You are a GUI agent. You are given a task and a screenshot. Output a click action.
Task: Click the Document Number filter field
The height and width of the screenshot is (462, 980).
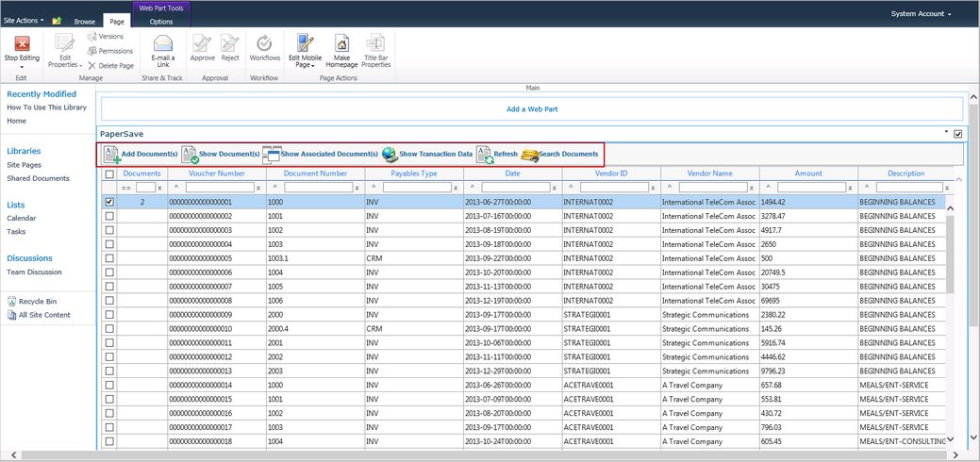(318, 187)
